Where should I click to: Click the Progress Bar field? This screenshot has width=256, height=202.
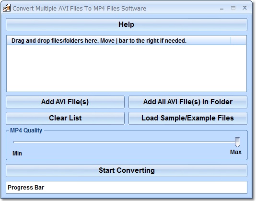pos(127,188)
